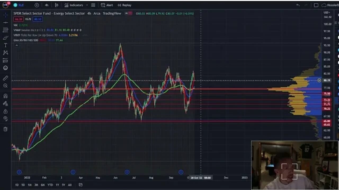The height and width of the screenshot is (190, 339).
Task: Open the USD currency dropdown
Action: pos(327,12)
